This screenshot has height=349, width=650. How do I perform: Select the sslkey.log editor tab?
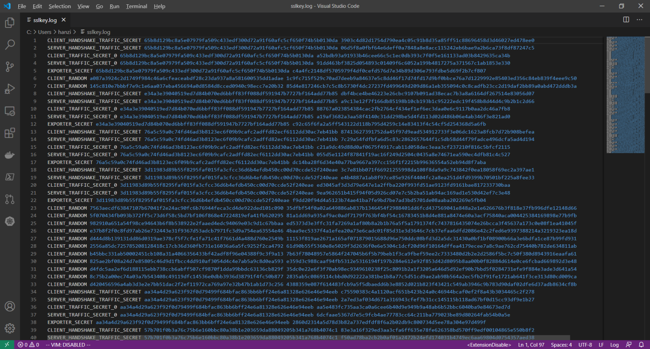45,20
